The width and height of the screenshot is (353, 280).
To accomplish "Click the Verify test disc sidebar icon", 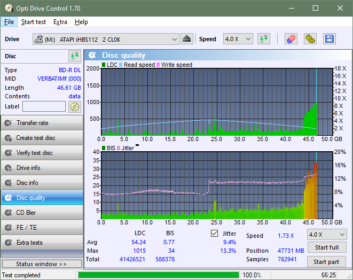I will 9,153.
